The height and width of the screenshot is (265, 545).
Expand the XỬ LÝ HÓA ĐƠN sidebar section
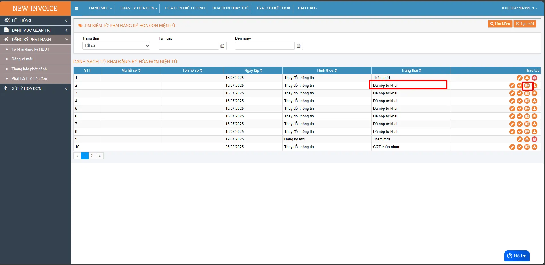[x=35, y=88]
